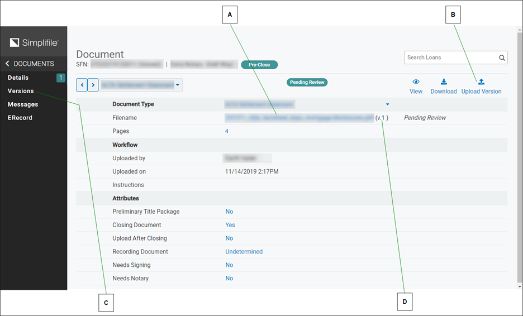Image resolution: width=523 pixels, height=316 pixels.
Task: Go to previous document arrow
Action: tap(82, 85)
